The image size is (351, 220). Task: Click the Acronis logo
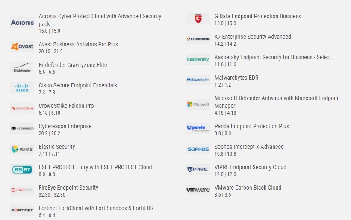[22, 23]
